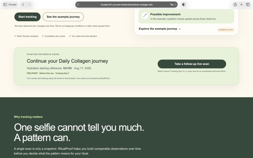The height and width of the screenshot is (158, 253).
Task: Click Continue your Daily Collagen journey heading
Action: point(67,61)
